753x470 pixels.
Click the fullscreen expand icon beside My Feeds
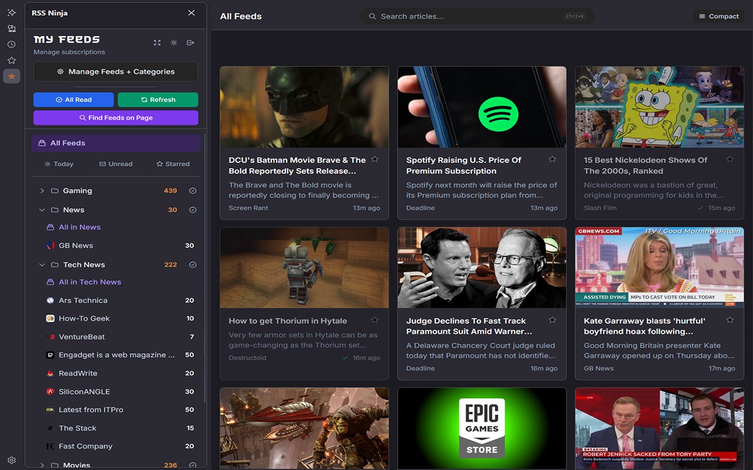(x=157, y=43)
